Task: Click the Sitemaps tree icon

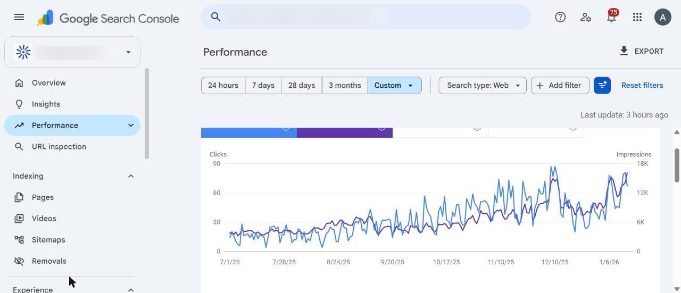Action: tap(19, 240)
